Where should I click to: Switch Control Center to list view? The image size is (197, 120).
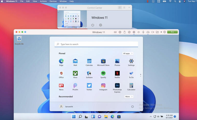click(x=124, y=7)
